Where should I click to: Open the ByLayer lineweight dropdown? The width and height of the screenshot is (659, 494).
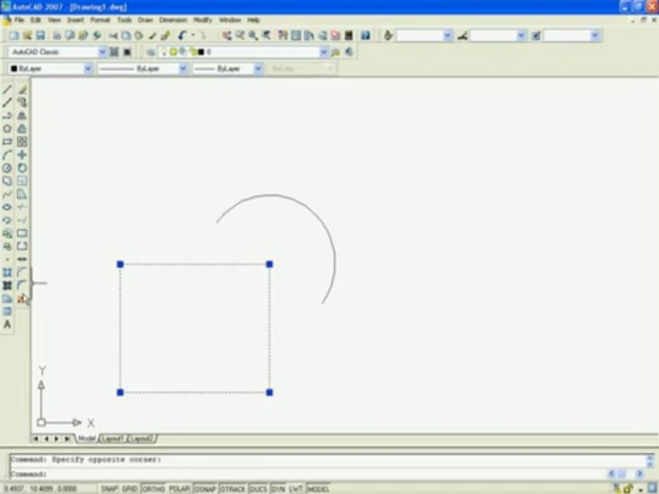258,69
